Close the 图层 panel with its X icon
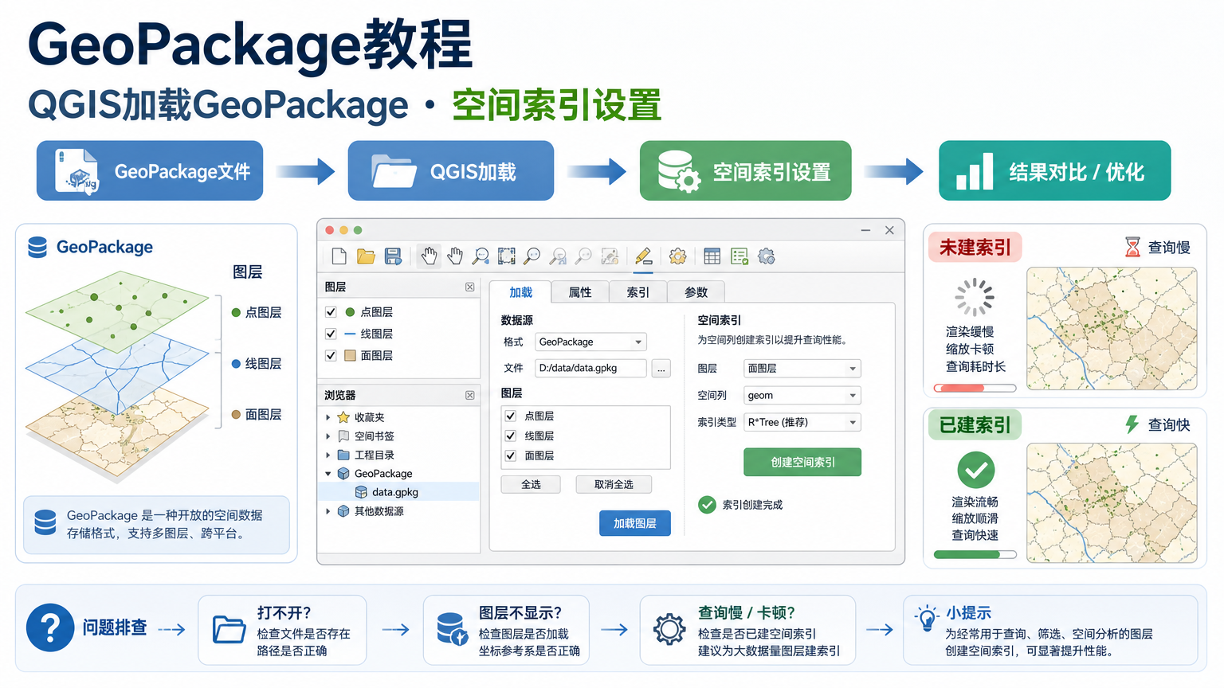1224x688 pixels. (470, 287)
